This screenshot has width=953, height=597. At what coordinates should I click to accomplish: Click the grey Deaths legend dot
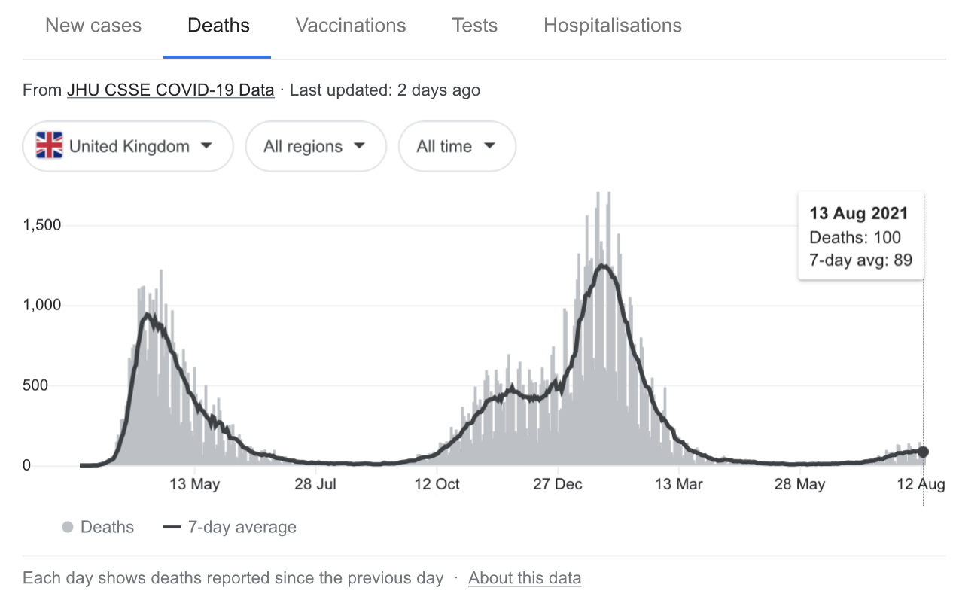68,528
